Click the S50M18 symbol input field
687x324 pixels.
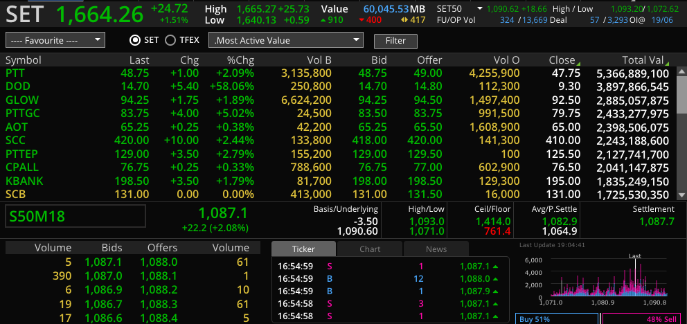point(75,216)
